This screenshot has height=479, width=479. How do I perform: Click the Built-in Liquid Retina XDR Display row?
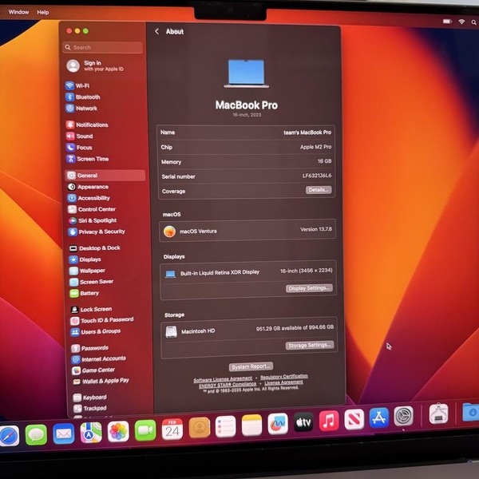pyautogui.click(x=248, y=272)
